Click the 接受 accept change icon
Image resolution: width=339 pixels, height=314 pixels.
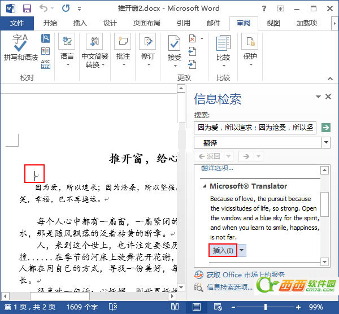coord(174,43)
